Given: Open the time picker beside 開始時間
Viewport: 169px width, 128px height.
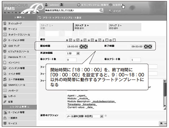Looking at the screenshot, I should point(84,46).
